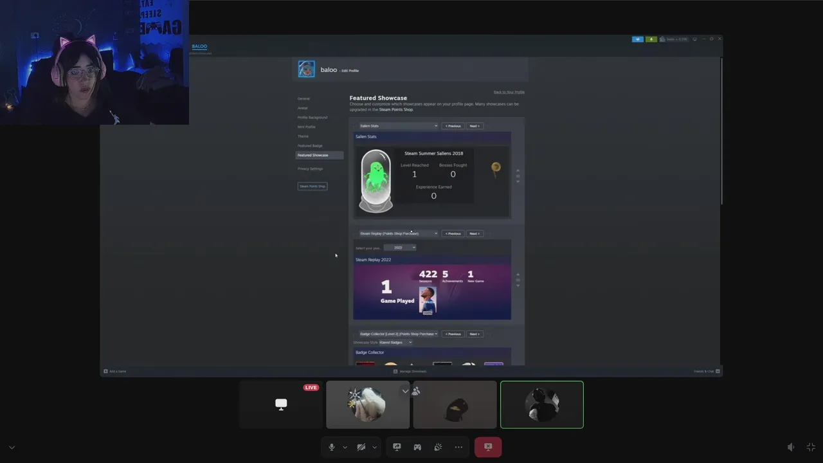Open the Rarest Badges showcase style dropdown
This screenshot has width=823, height=463.
(395, 342)
